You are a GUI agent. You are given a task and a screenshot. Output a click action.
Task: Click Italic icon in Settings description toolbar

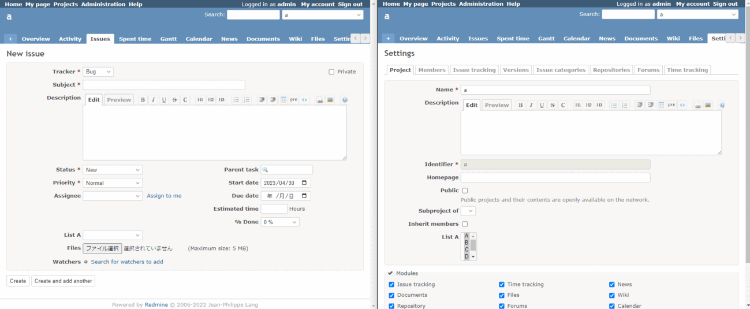pos(531,105)
